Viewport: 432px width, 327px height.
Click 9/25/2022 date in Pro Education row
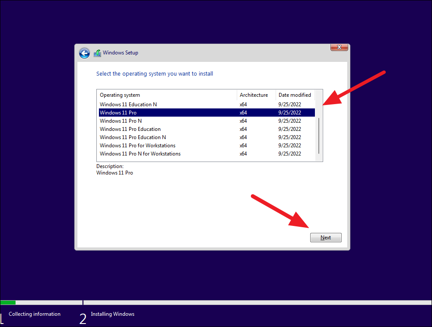(x=289, y=129)
